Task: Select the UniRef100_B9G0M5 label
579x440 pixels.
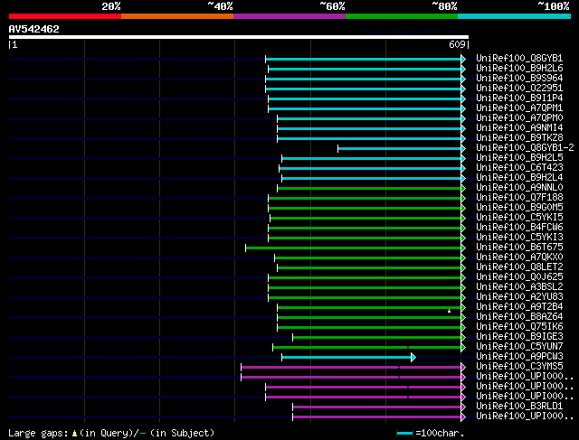Action: pyautogui.click(x=519, y=208)
